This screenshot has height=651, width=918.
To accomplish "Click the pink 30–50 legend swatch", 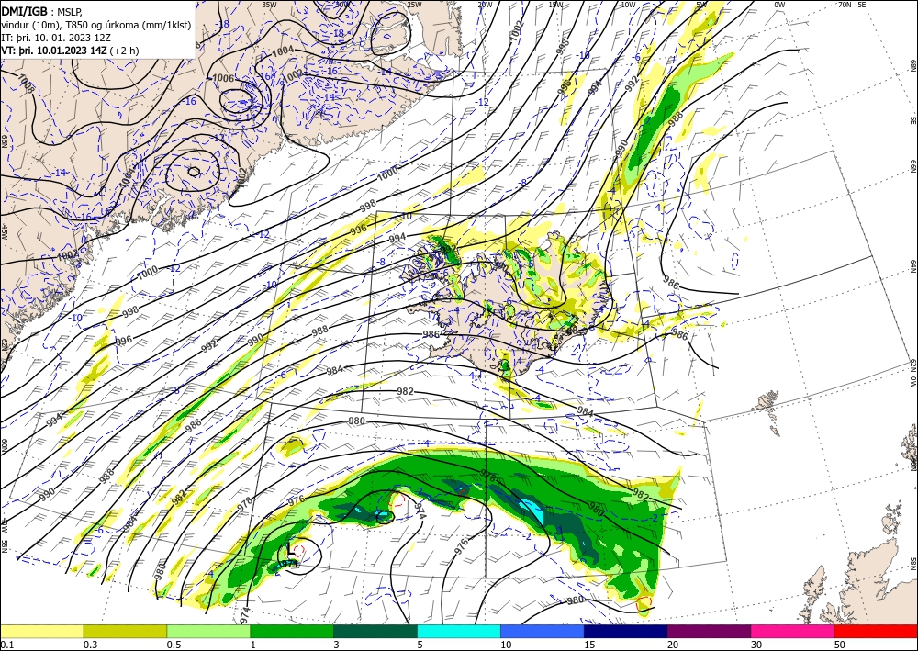I will tap(793, 631).
